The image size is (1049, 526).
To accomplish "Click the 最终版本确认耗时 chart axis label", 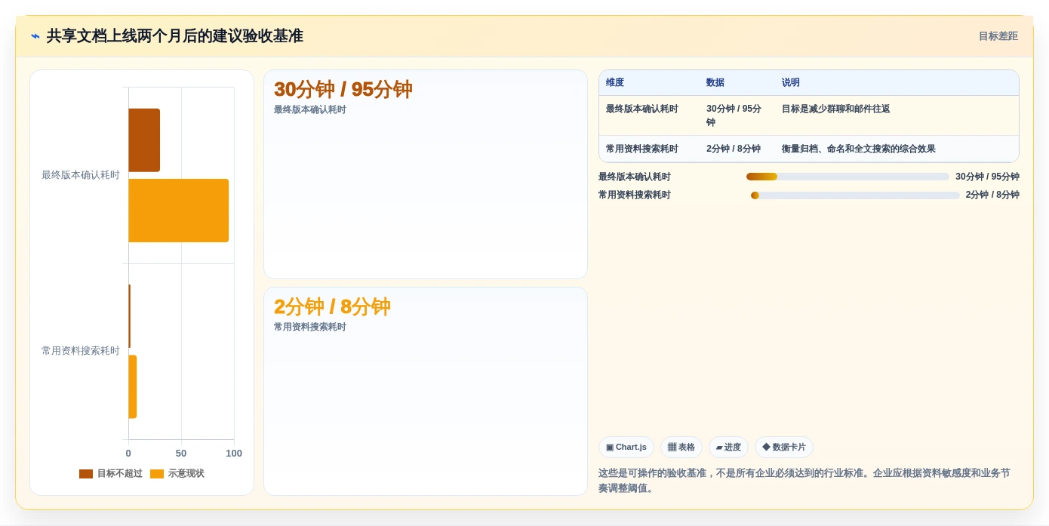I will point(80,175).
